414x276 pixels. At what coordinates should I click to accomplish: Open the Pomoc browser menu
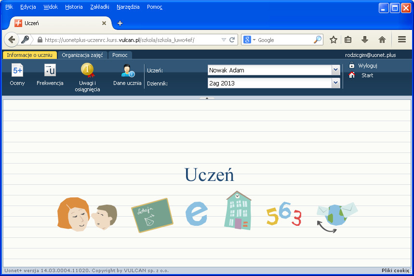[155, 7]
